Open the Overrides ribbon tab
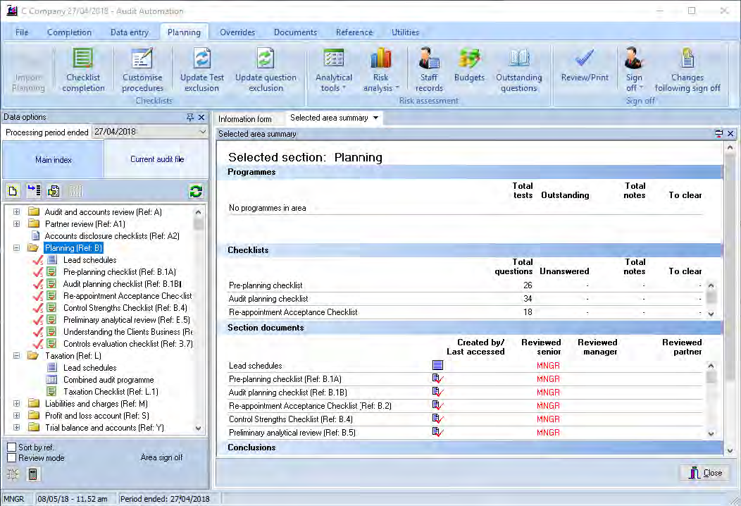The width and height of the screenshot is (741, 506). pos(237,32)
